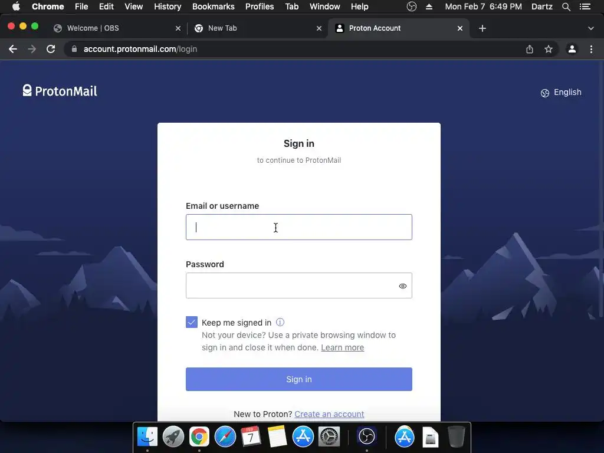The image size is (604, 453).
Task: Close the New Tab tab
Action: [319, 28]
